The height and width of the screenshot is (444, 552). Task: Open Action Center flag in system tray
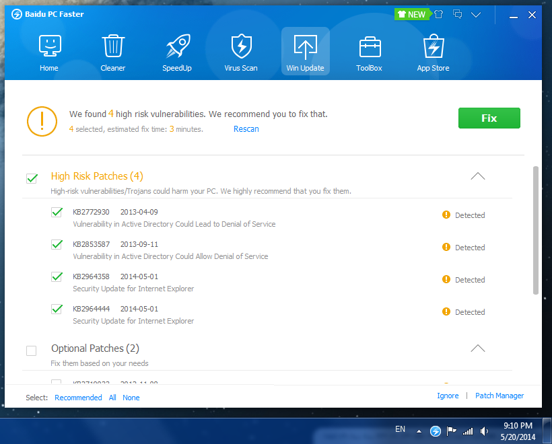[x=451, y=431]
